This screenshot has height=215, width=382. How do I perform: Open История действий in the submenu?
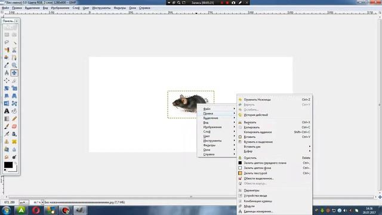275,115
